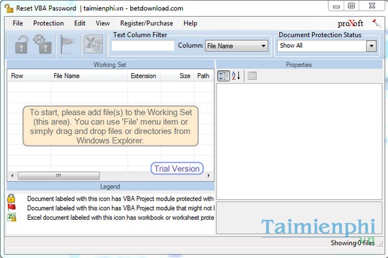This screenshot has width=388, height=258.
Task: Open the Help menu
Action: pyautogui.click(x=190, y=23)
